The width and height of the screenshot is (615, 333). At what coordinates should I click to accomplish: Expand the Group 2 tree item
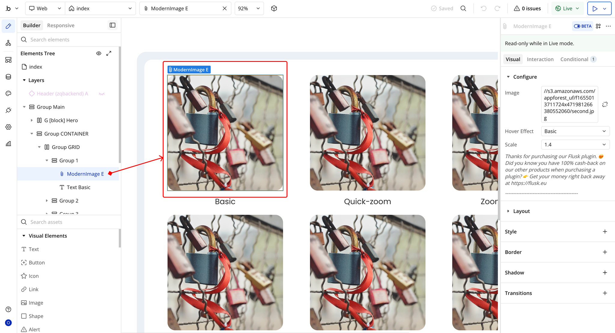[x=47, y=201]
